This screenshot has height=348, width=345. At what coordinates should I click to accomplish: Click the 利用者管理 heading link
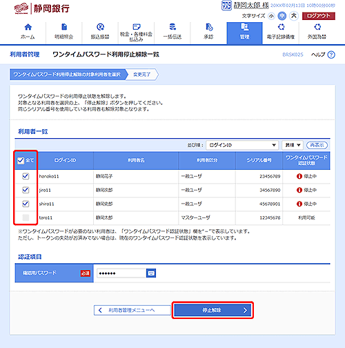click(25, 55)
